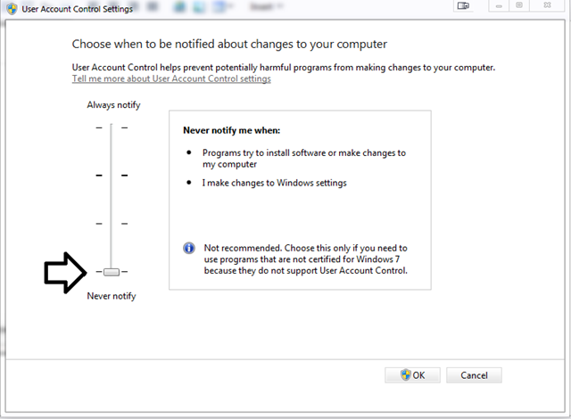Click the window's maximize button

pyautogui.click(x=519, y=5)
